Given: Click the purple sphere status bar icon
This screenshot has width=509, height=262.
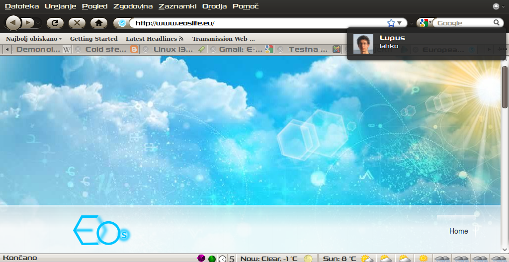Looking at the screenshot, I should (x=201, y=258).
